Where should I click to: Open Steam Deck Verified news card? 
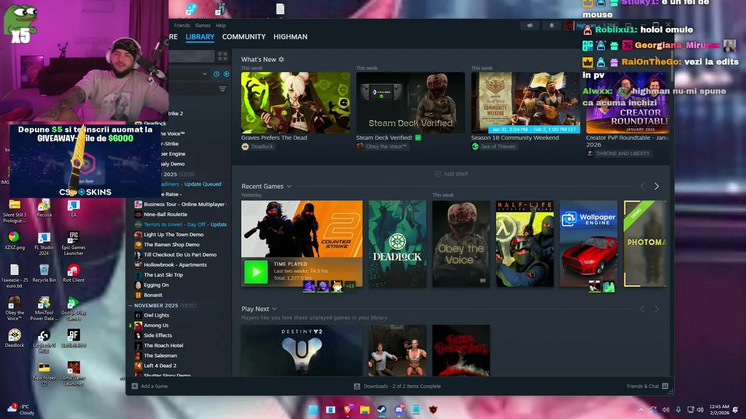pyautogui.click(x=410, y=102)
